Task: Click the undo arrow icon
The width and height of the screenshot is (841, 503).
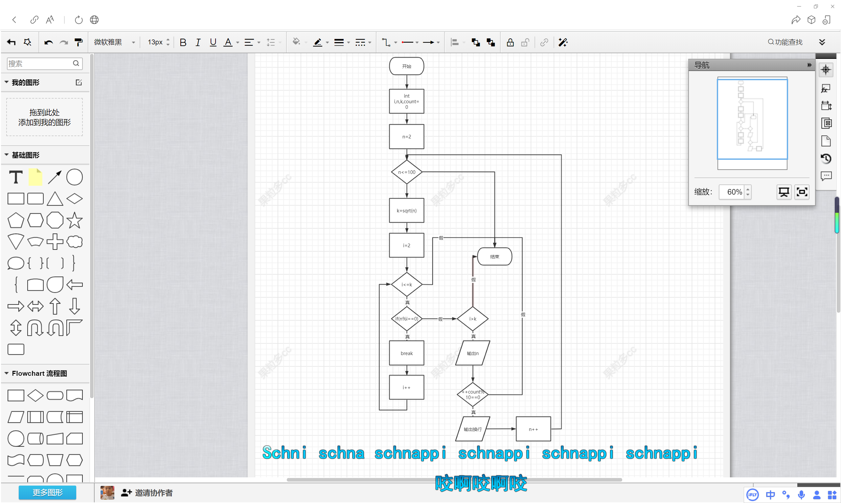Action: coord(48,42)
